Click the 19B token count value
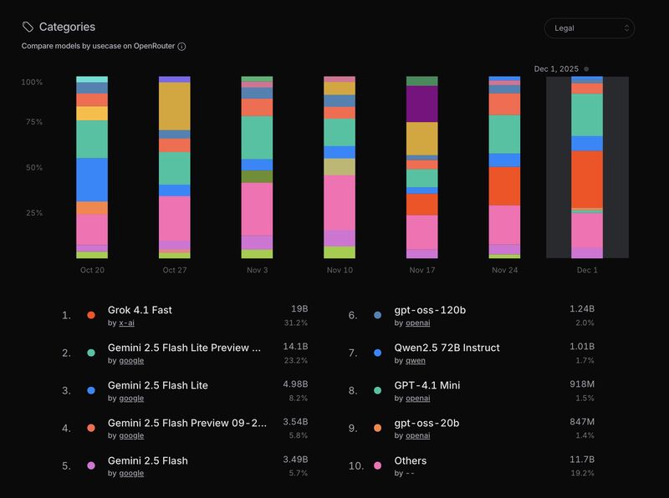The image size is (669, 498). point(299,308)
